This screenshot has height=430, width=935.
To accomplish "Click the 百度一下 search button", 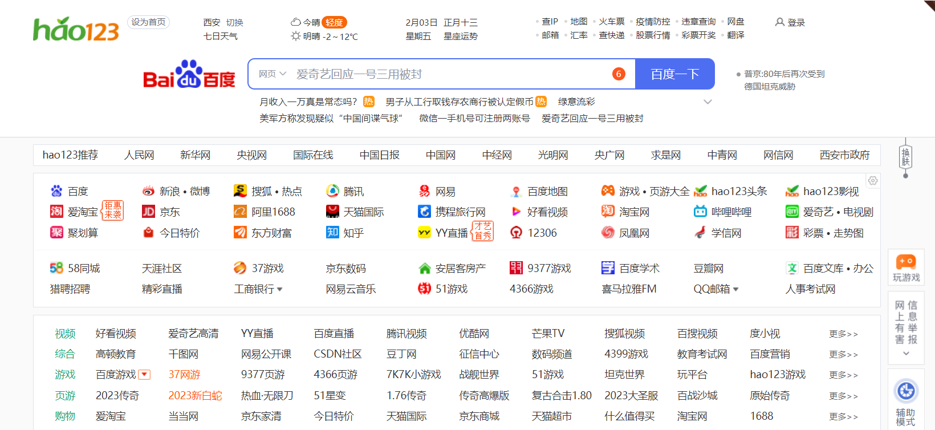I will pyautogui.click(x=675, y=74).
